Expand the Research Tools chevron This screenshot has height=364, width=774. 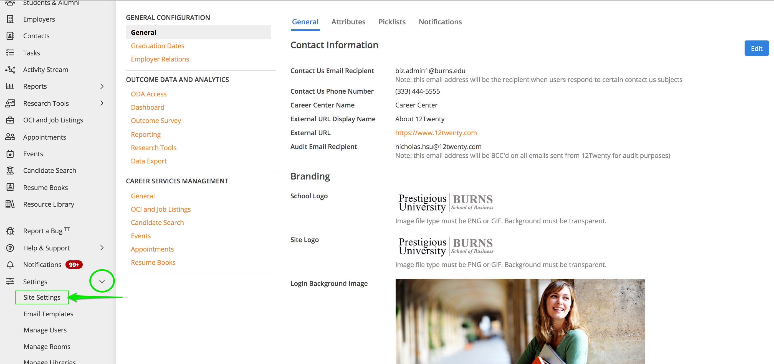point(102,103)
